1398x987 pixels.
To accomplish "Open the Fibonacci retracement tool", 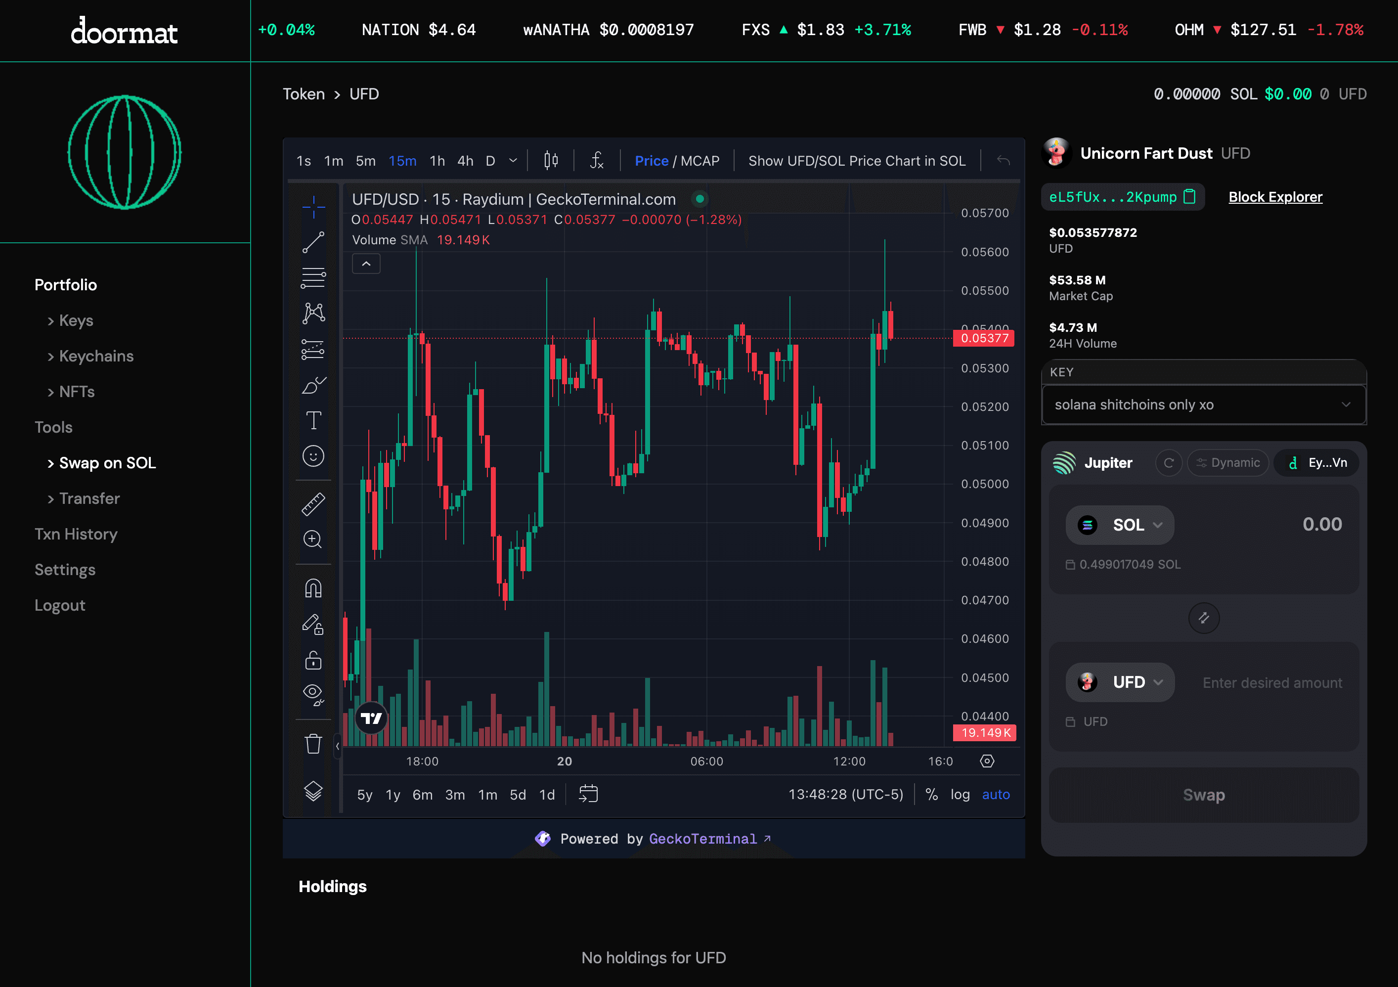I will 313,277.
